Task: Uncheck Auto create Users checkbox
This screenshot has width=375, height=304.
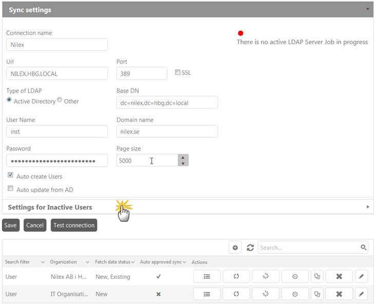Action: (x=10, y=175)
